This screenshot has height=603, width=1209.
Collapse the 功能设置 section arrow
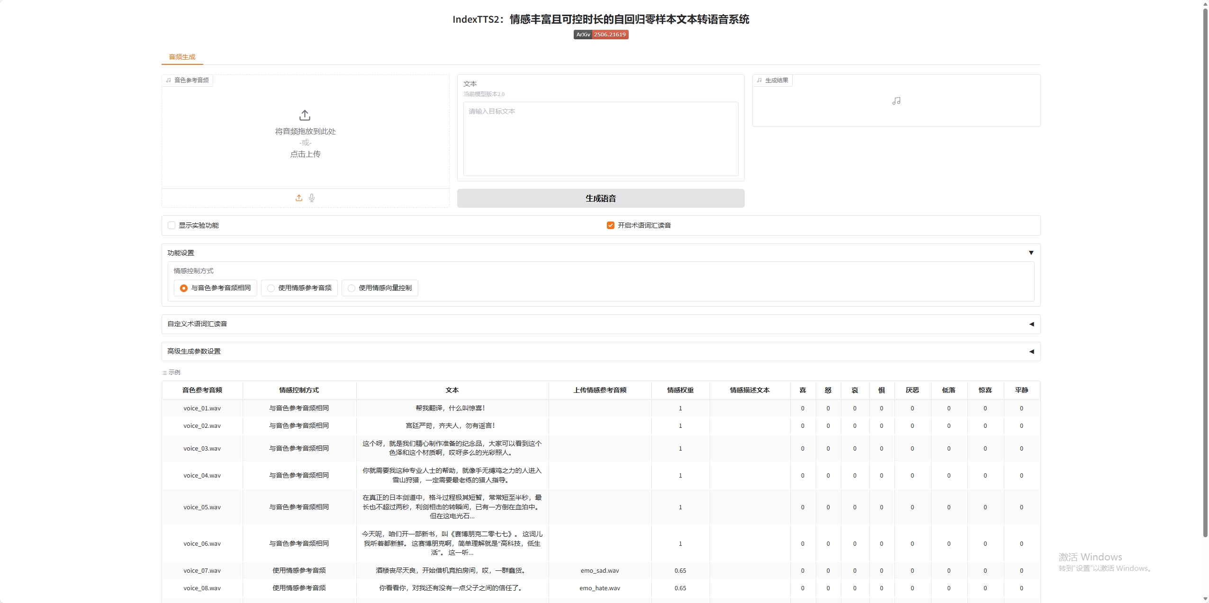pos(1031,253)
